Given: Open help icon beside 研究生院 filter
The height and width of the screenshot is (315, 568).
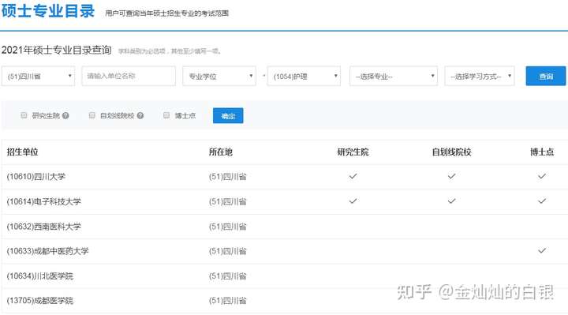Looking at the screenshot, I should coord(65,115).
